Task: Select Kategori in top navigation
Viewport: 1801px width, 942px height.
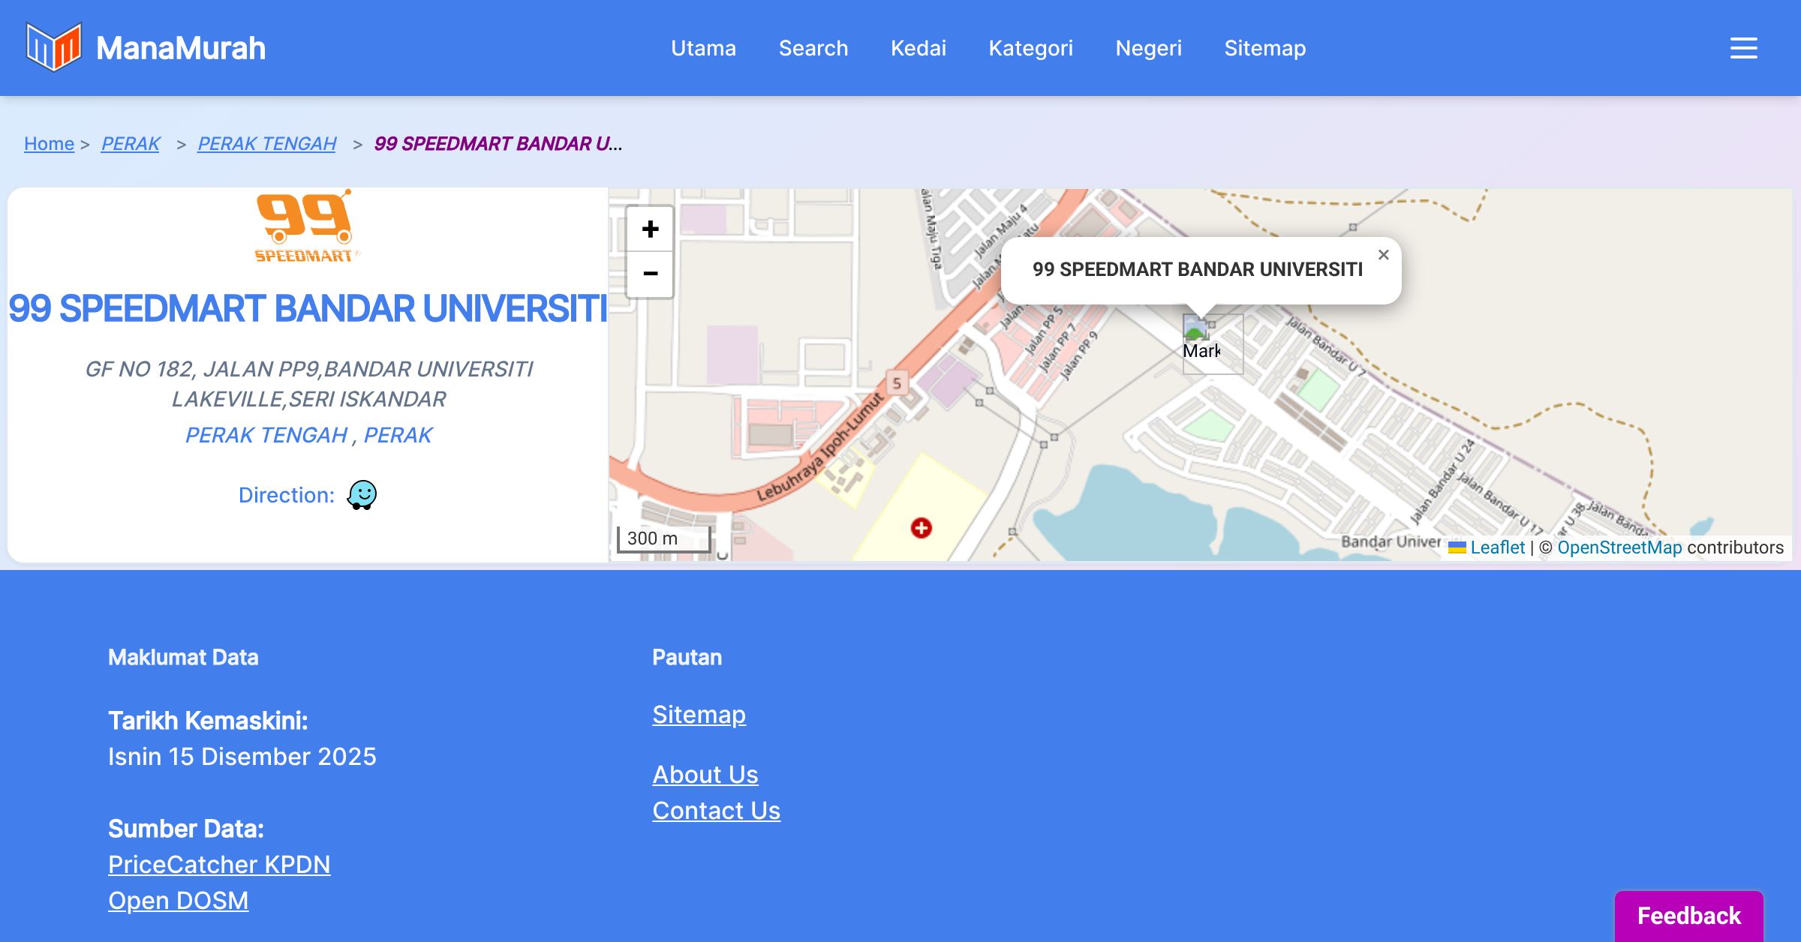Action: (1030, 48)
